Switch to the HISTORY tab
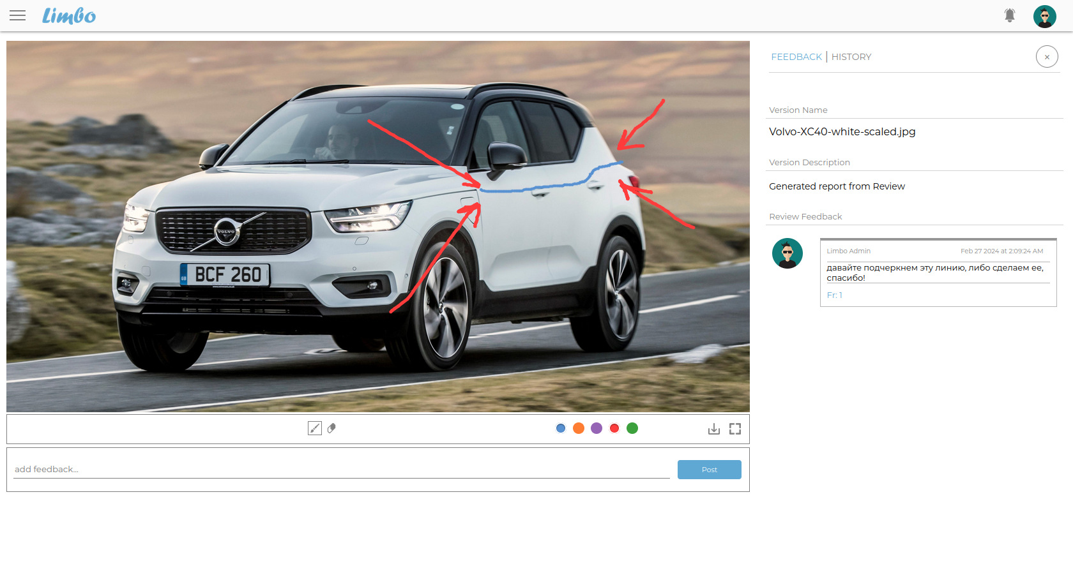 [851, 57]
